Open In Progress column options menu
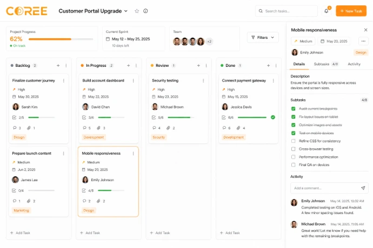 click(136, 65)
